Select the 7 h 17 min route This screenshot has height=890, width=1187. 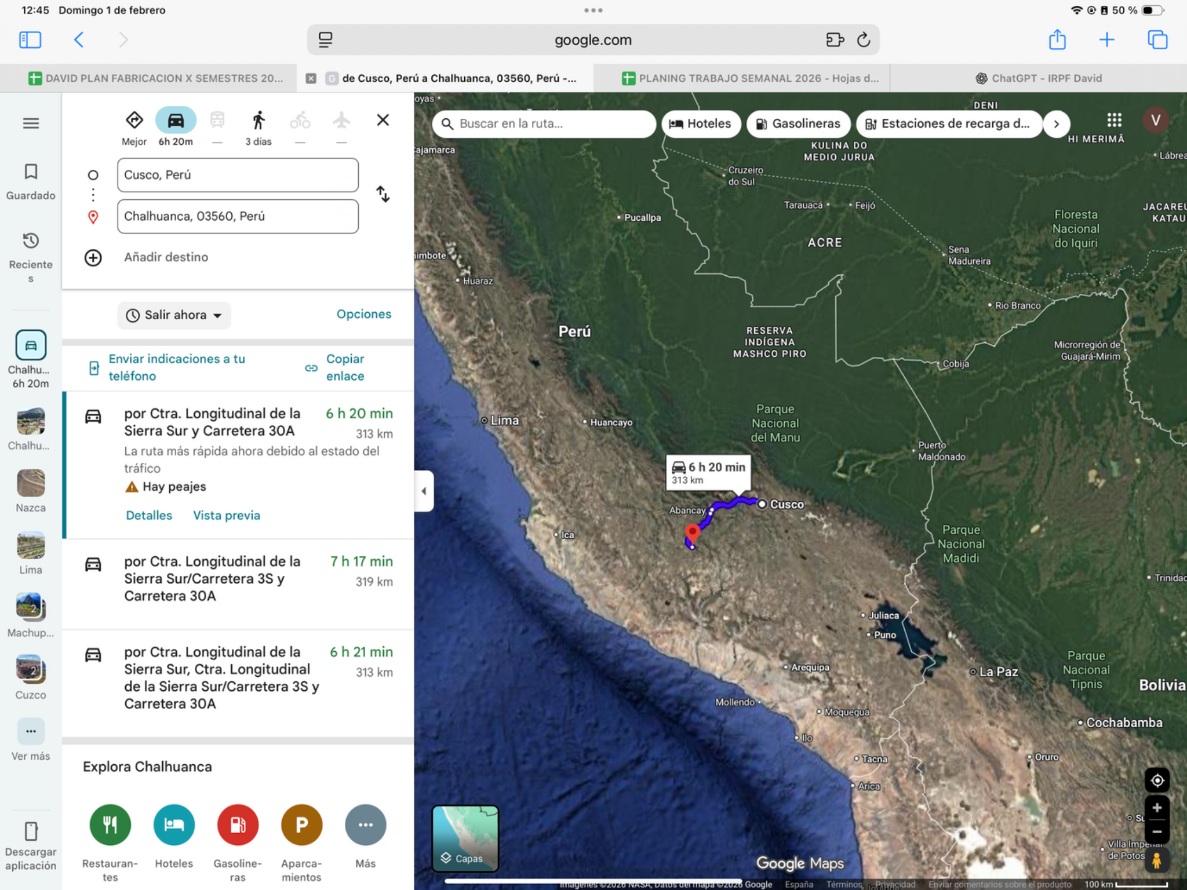pos(238,583)
